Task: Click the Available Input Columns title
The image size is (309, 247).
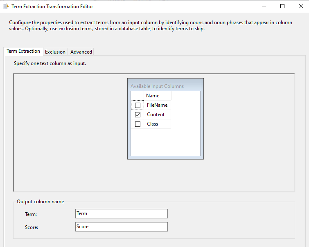Action: tap(157, 86)
